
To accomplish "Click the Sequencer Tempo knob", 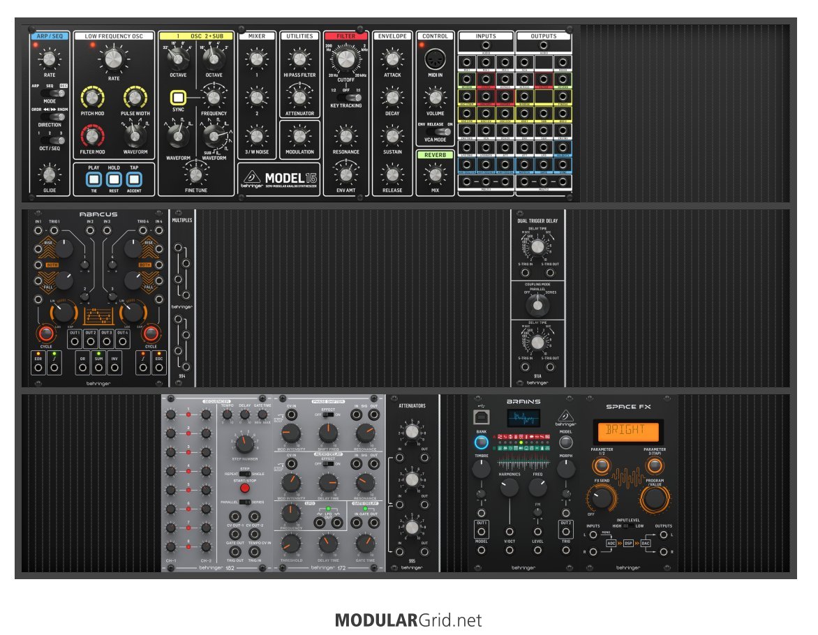I will (x=227, y=415).
